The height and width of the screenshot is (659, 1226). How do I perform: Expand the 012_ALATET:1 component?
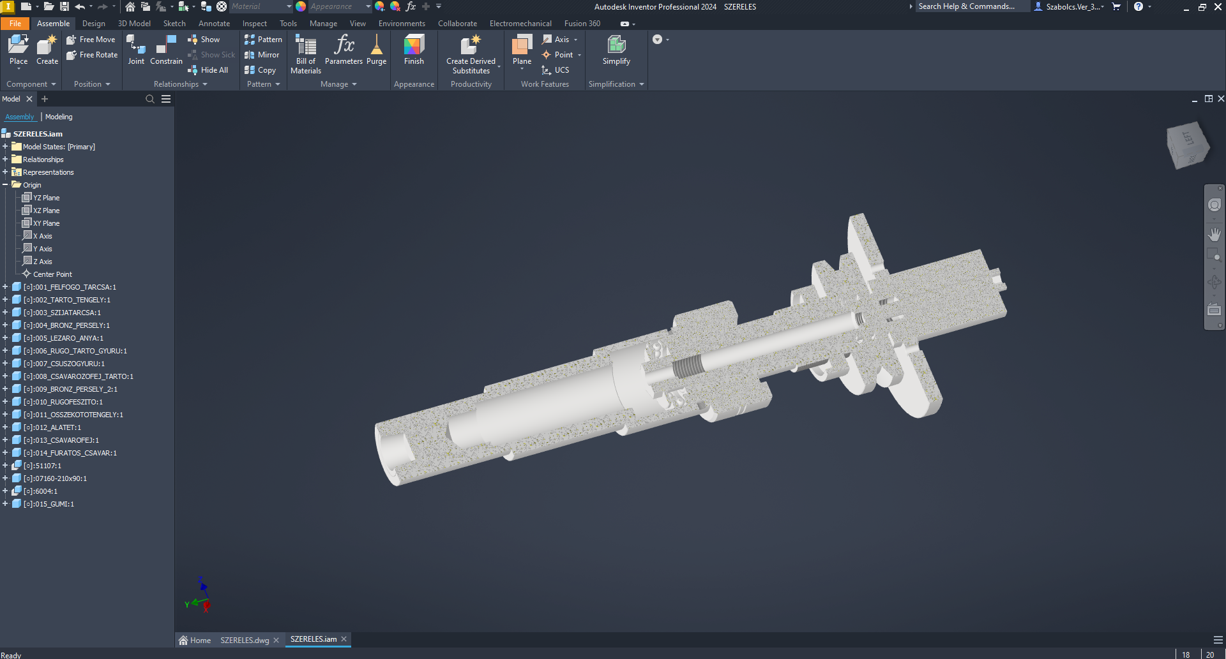[5, 427]
